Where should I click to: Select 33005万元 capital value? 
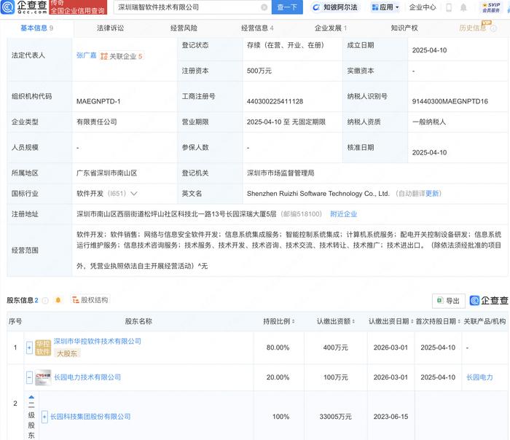tap(335, 417)
